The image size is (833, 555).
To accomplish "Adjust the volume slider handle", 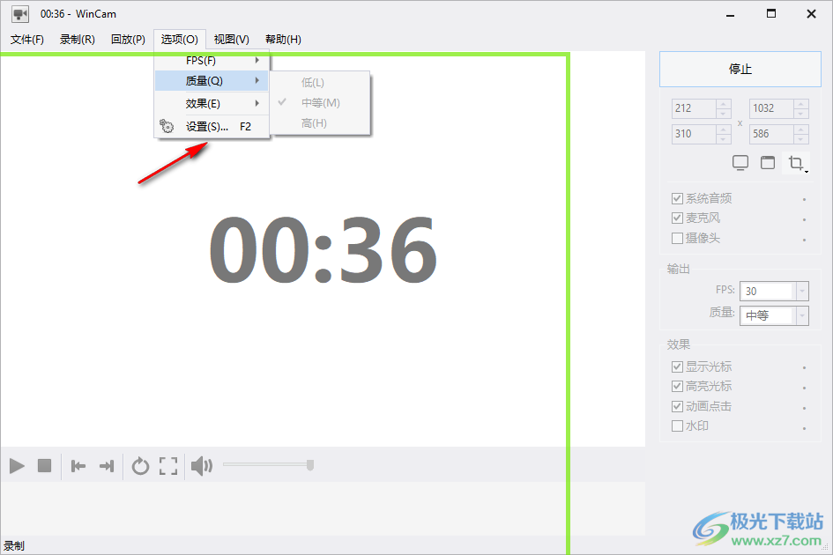I will (x=310, y=465).
